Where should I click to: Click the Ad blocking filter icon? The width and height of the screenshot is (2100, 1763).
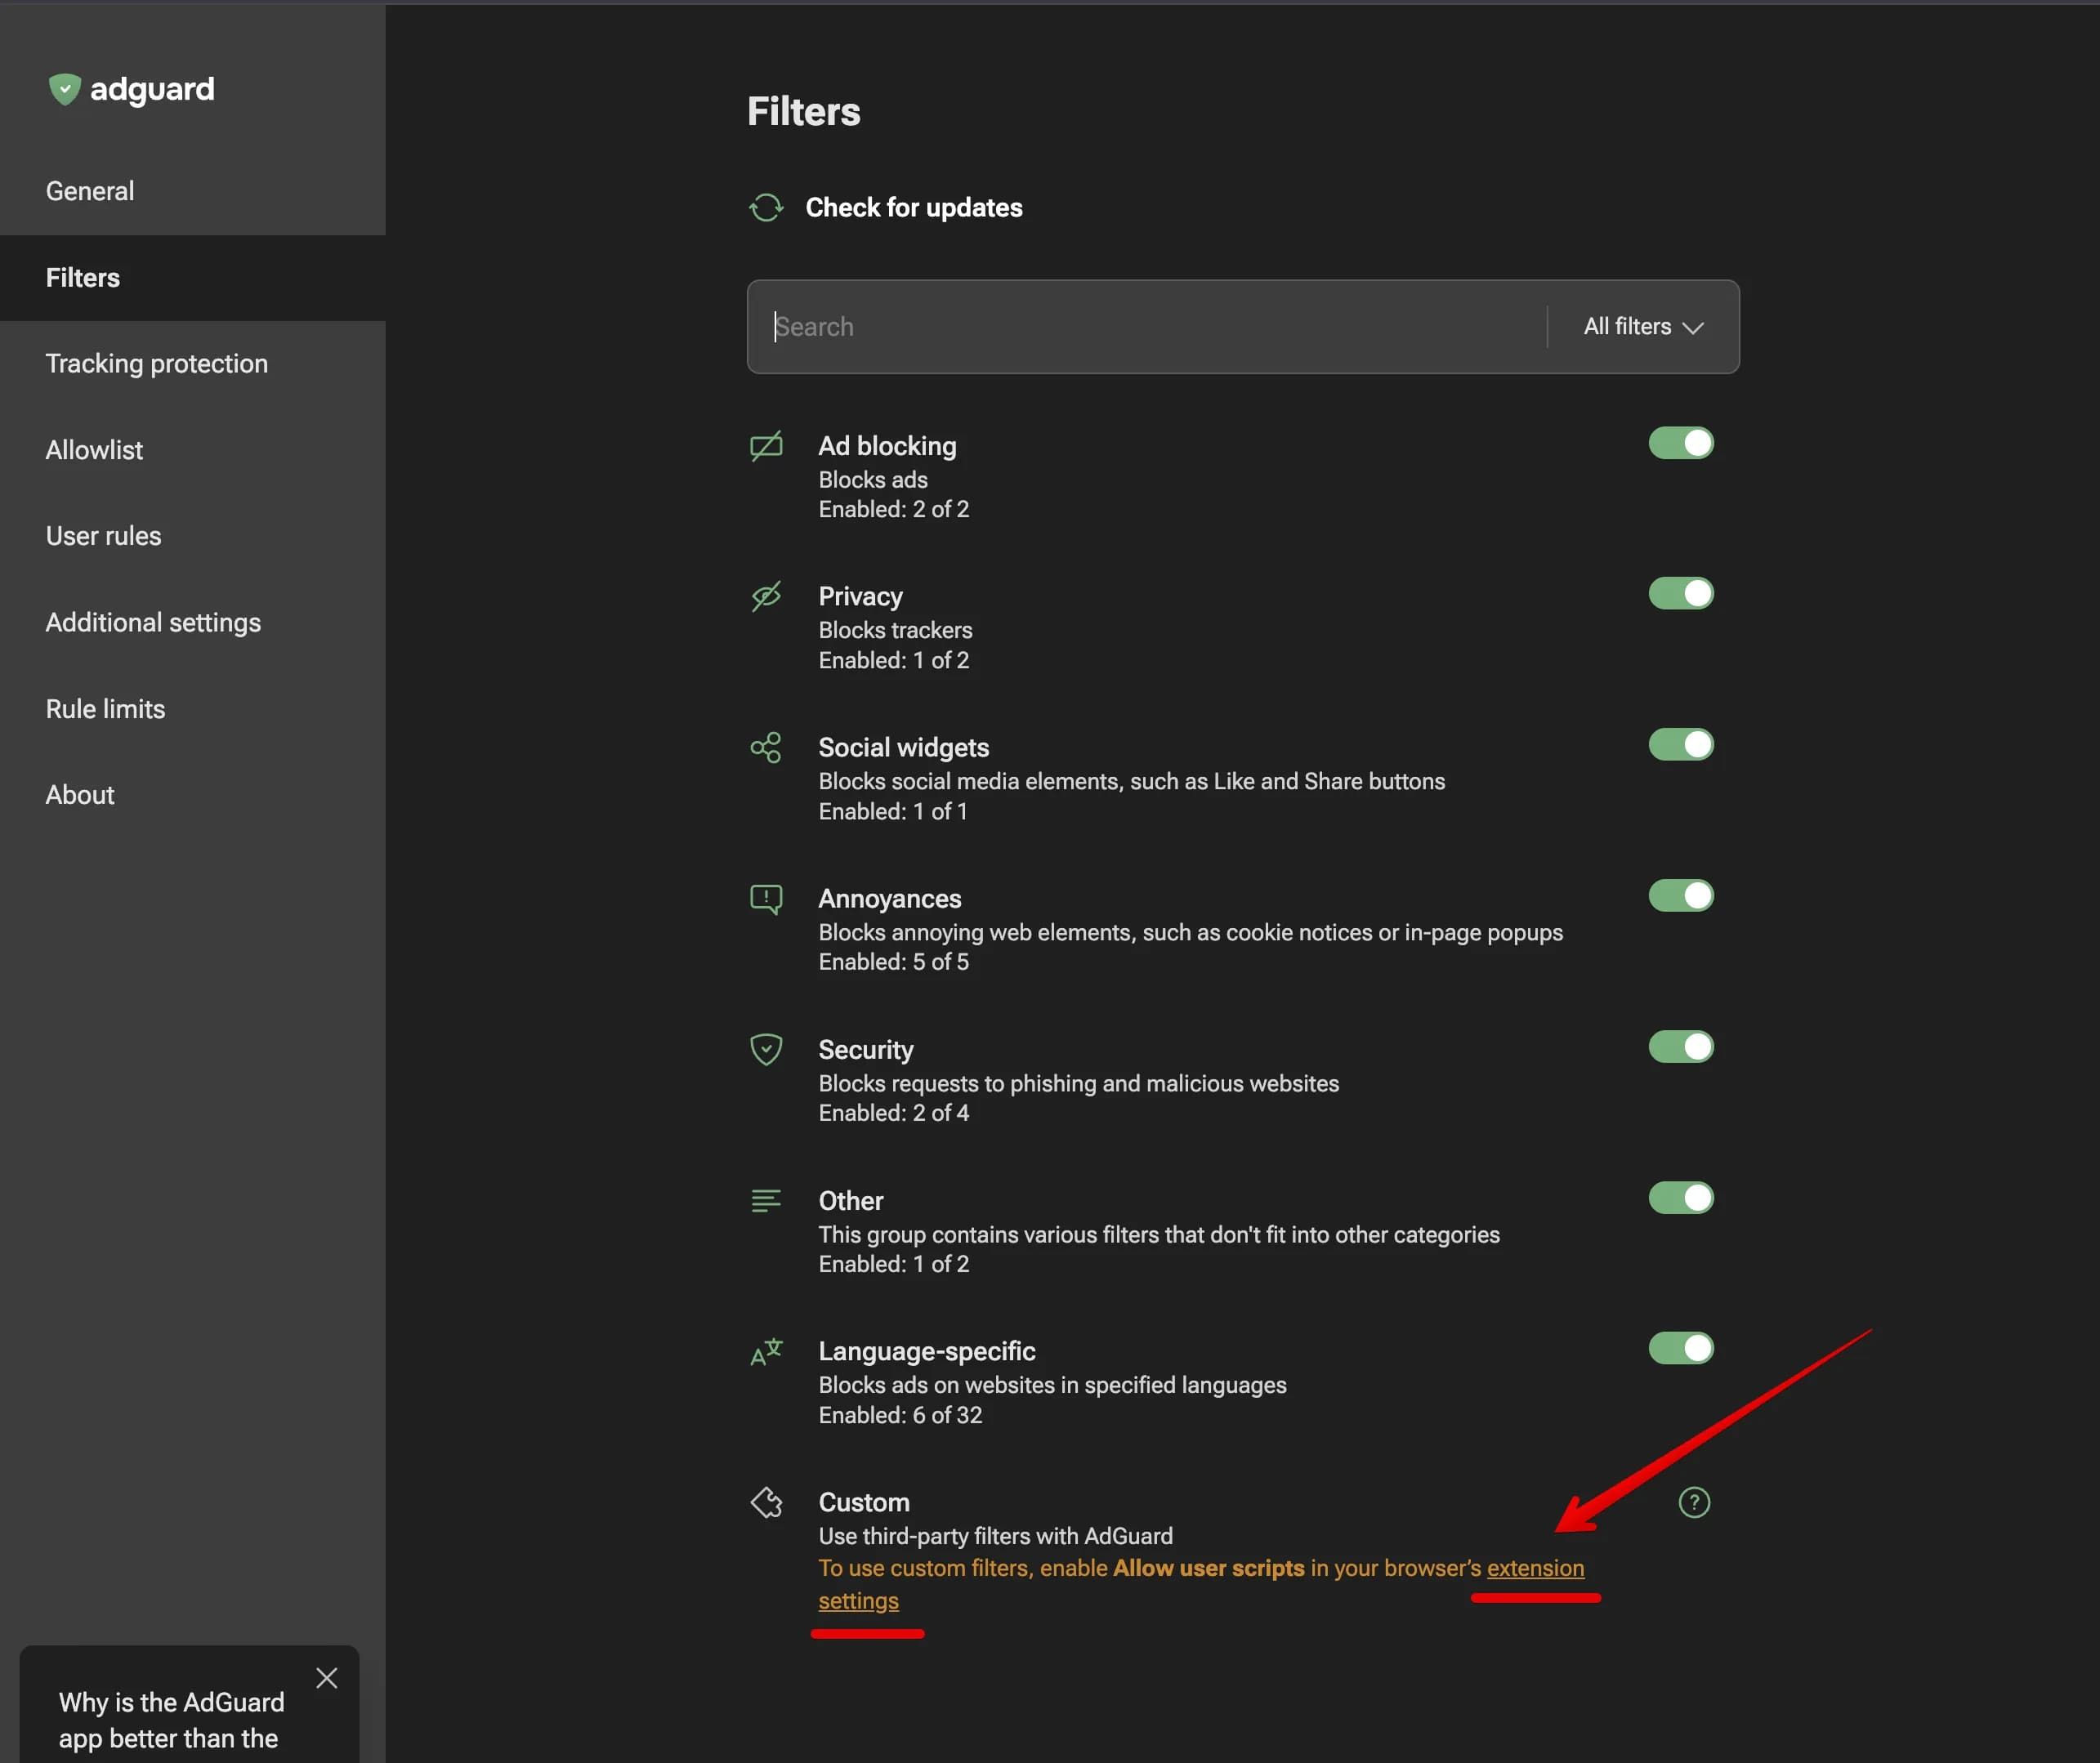click(766, 446)
